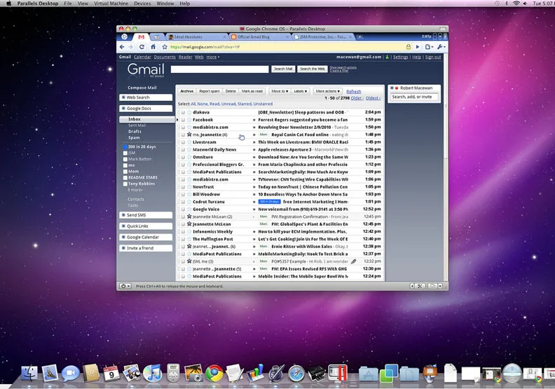Open Chrome wrench settings menu
The width and height of the screenshot is (555, 389).
pyautogui.click(x=441, y=47)
